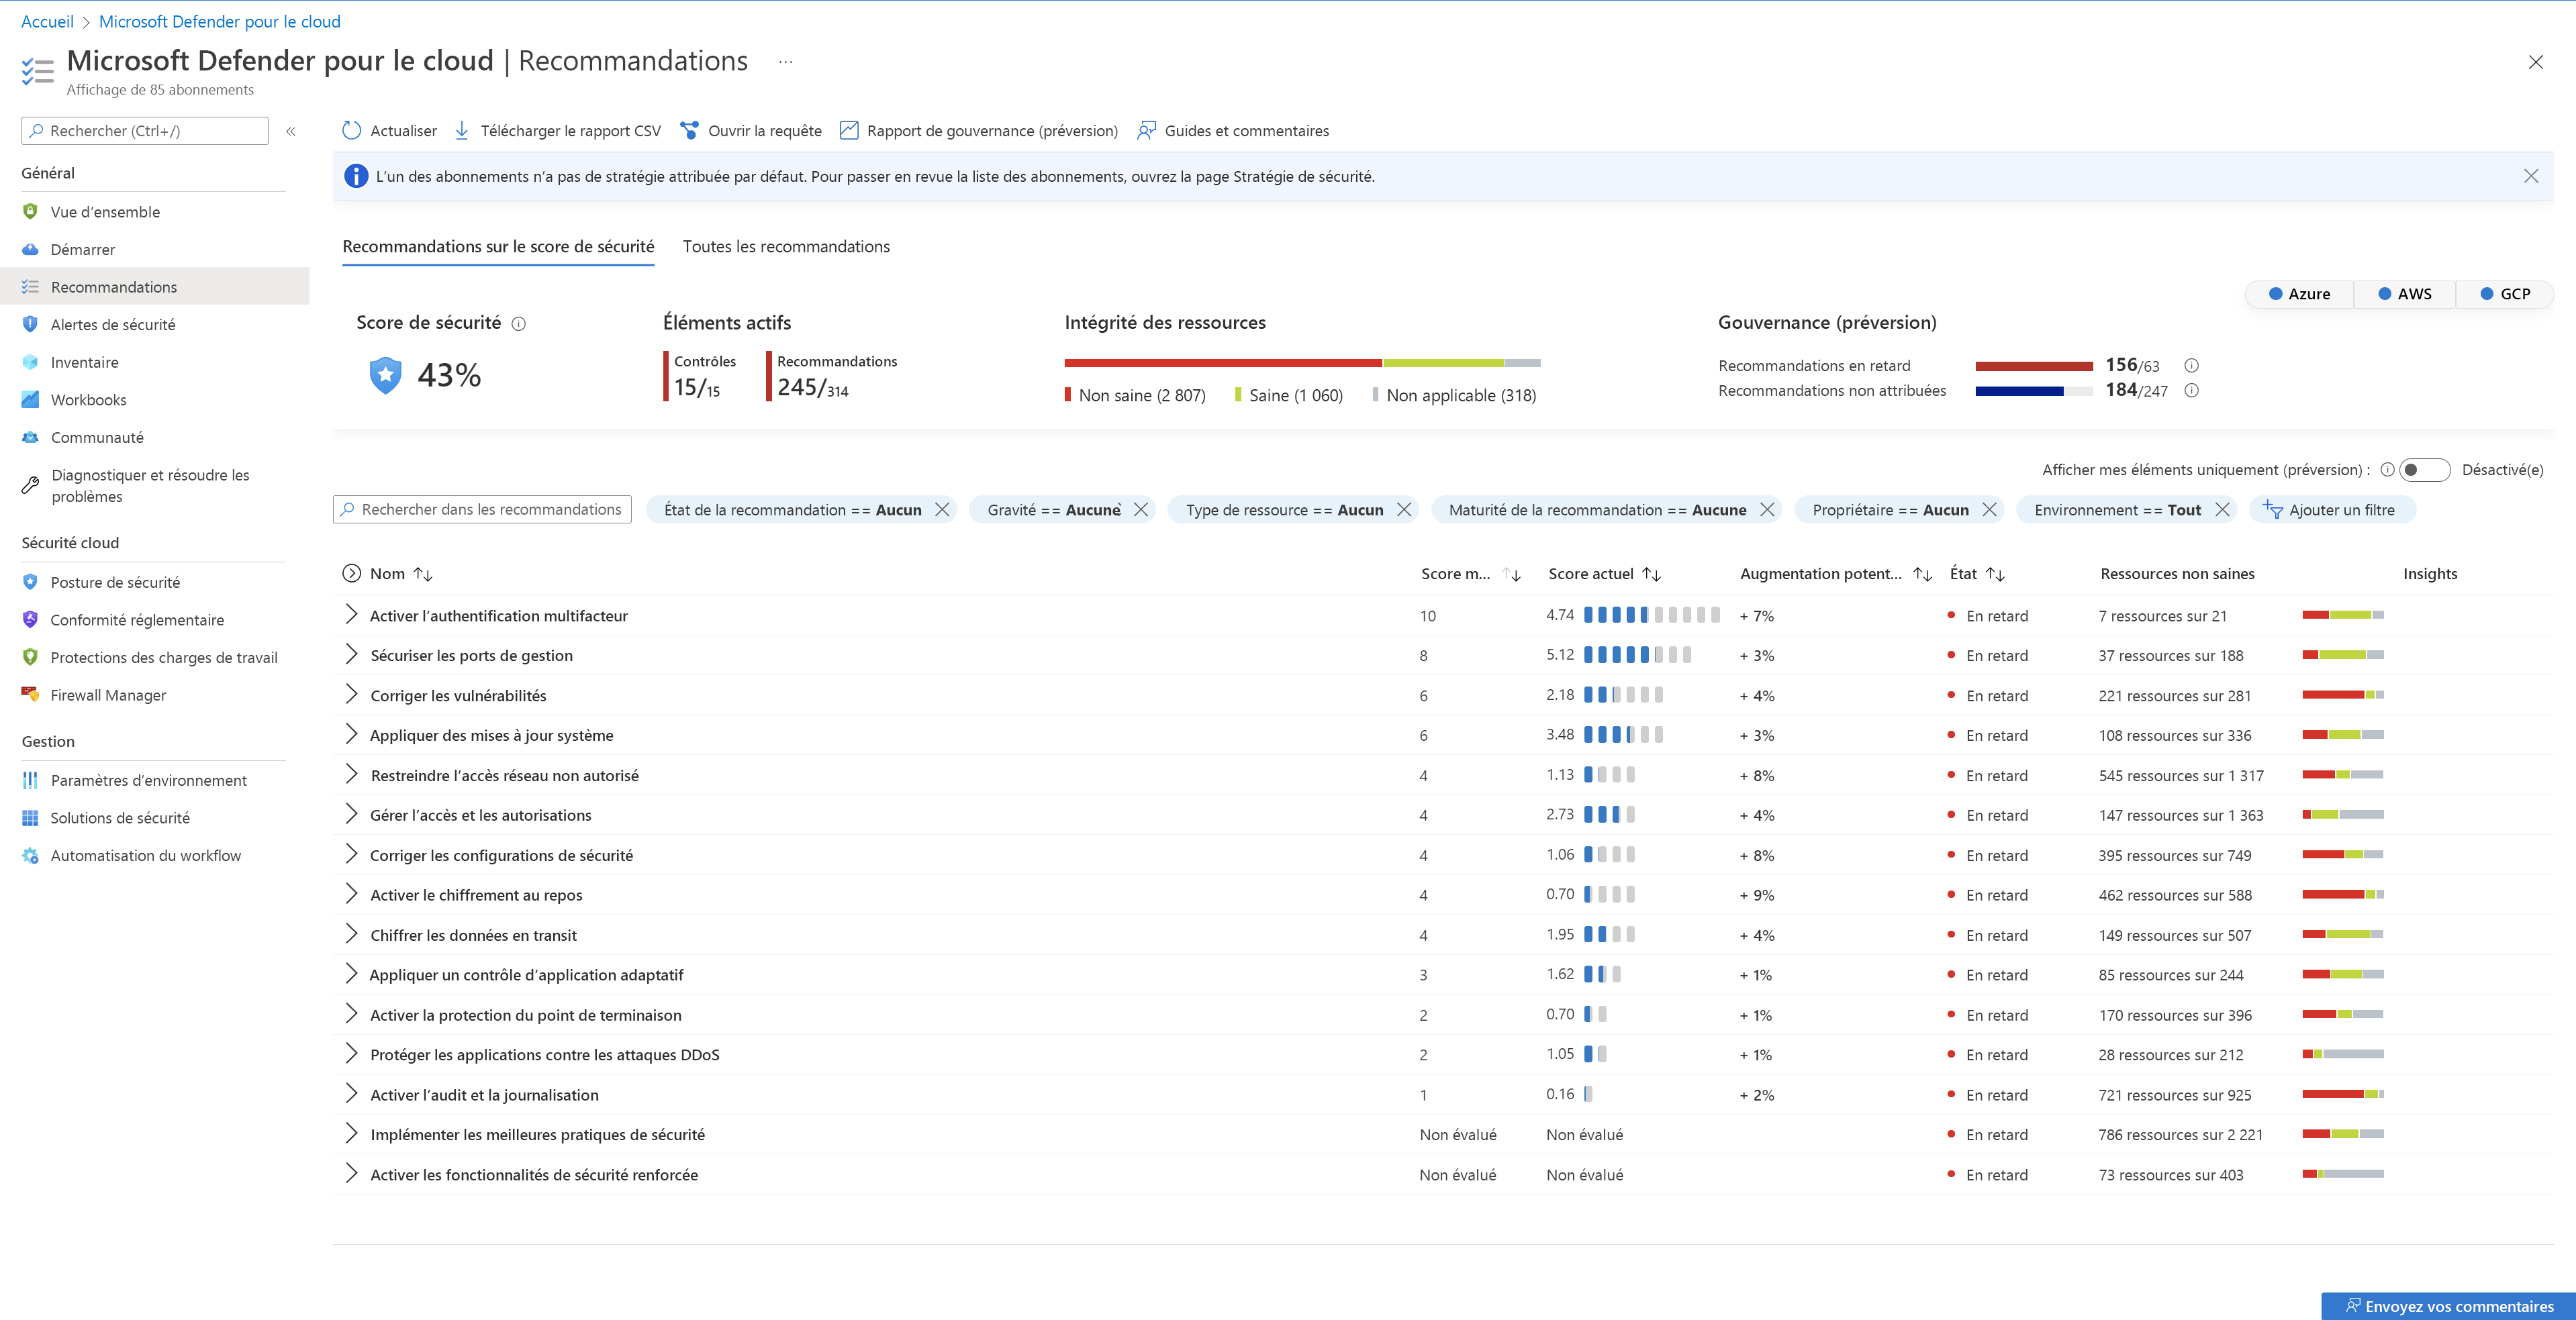Image resolution: width=2576 pixels, height=1320 pixels.
Task: Click the Workbooks sidebar icon
Action: coord(30,400)
